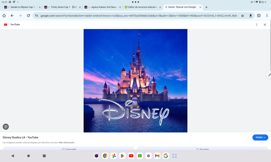The image size is (271, 162).
Task: Close the Editor de recursos educativos tab
Action: pos(160,7)
